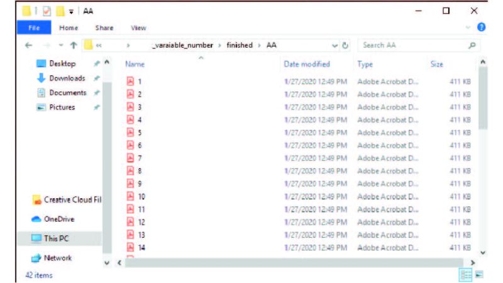
Task: Open the Customize Quick Access Toolbar dropdown
Action: (x=71, y=12)
